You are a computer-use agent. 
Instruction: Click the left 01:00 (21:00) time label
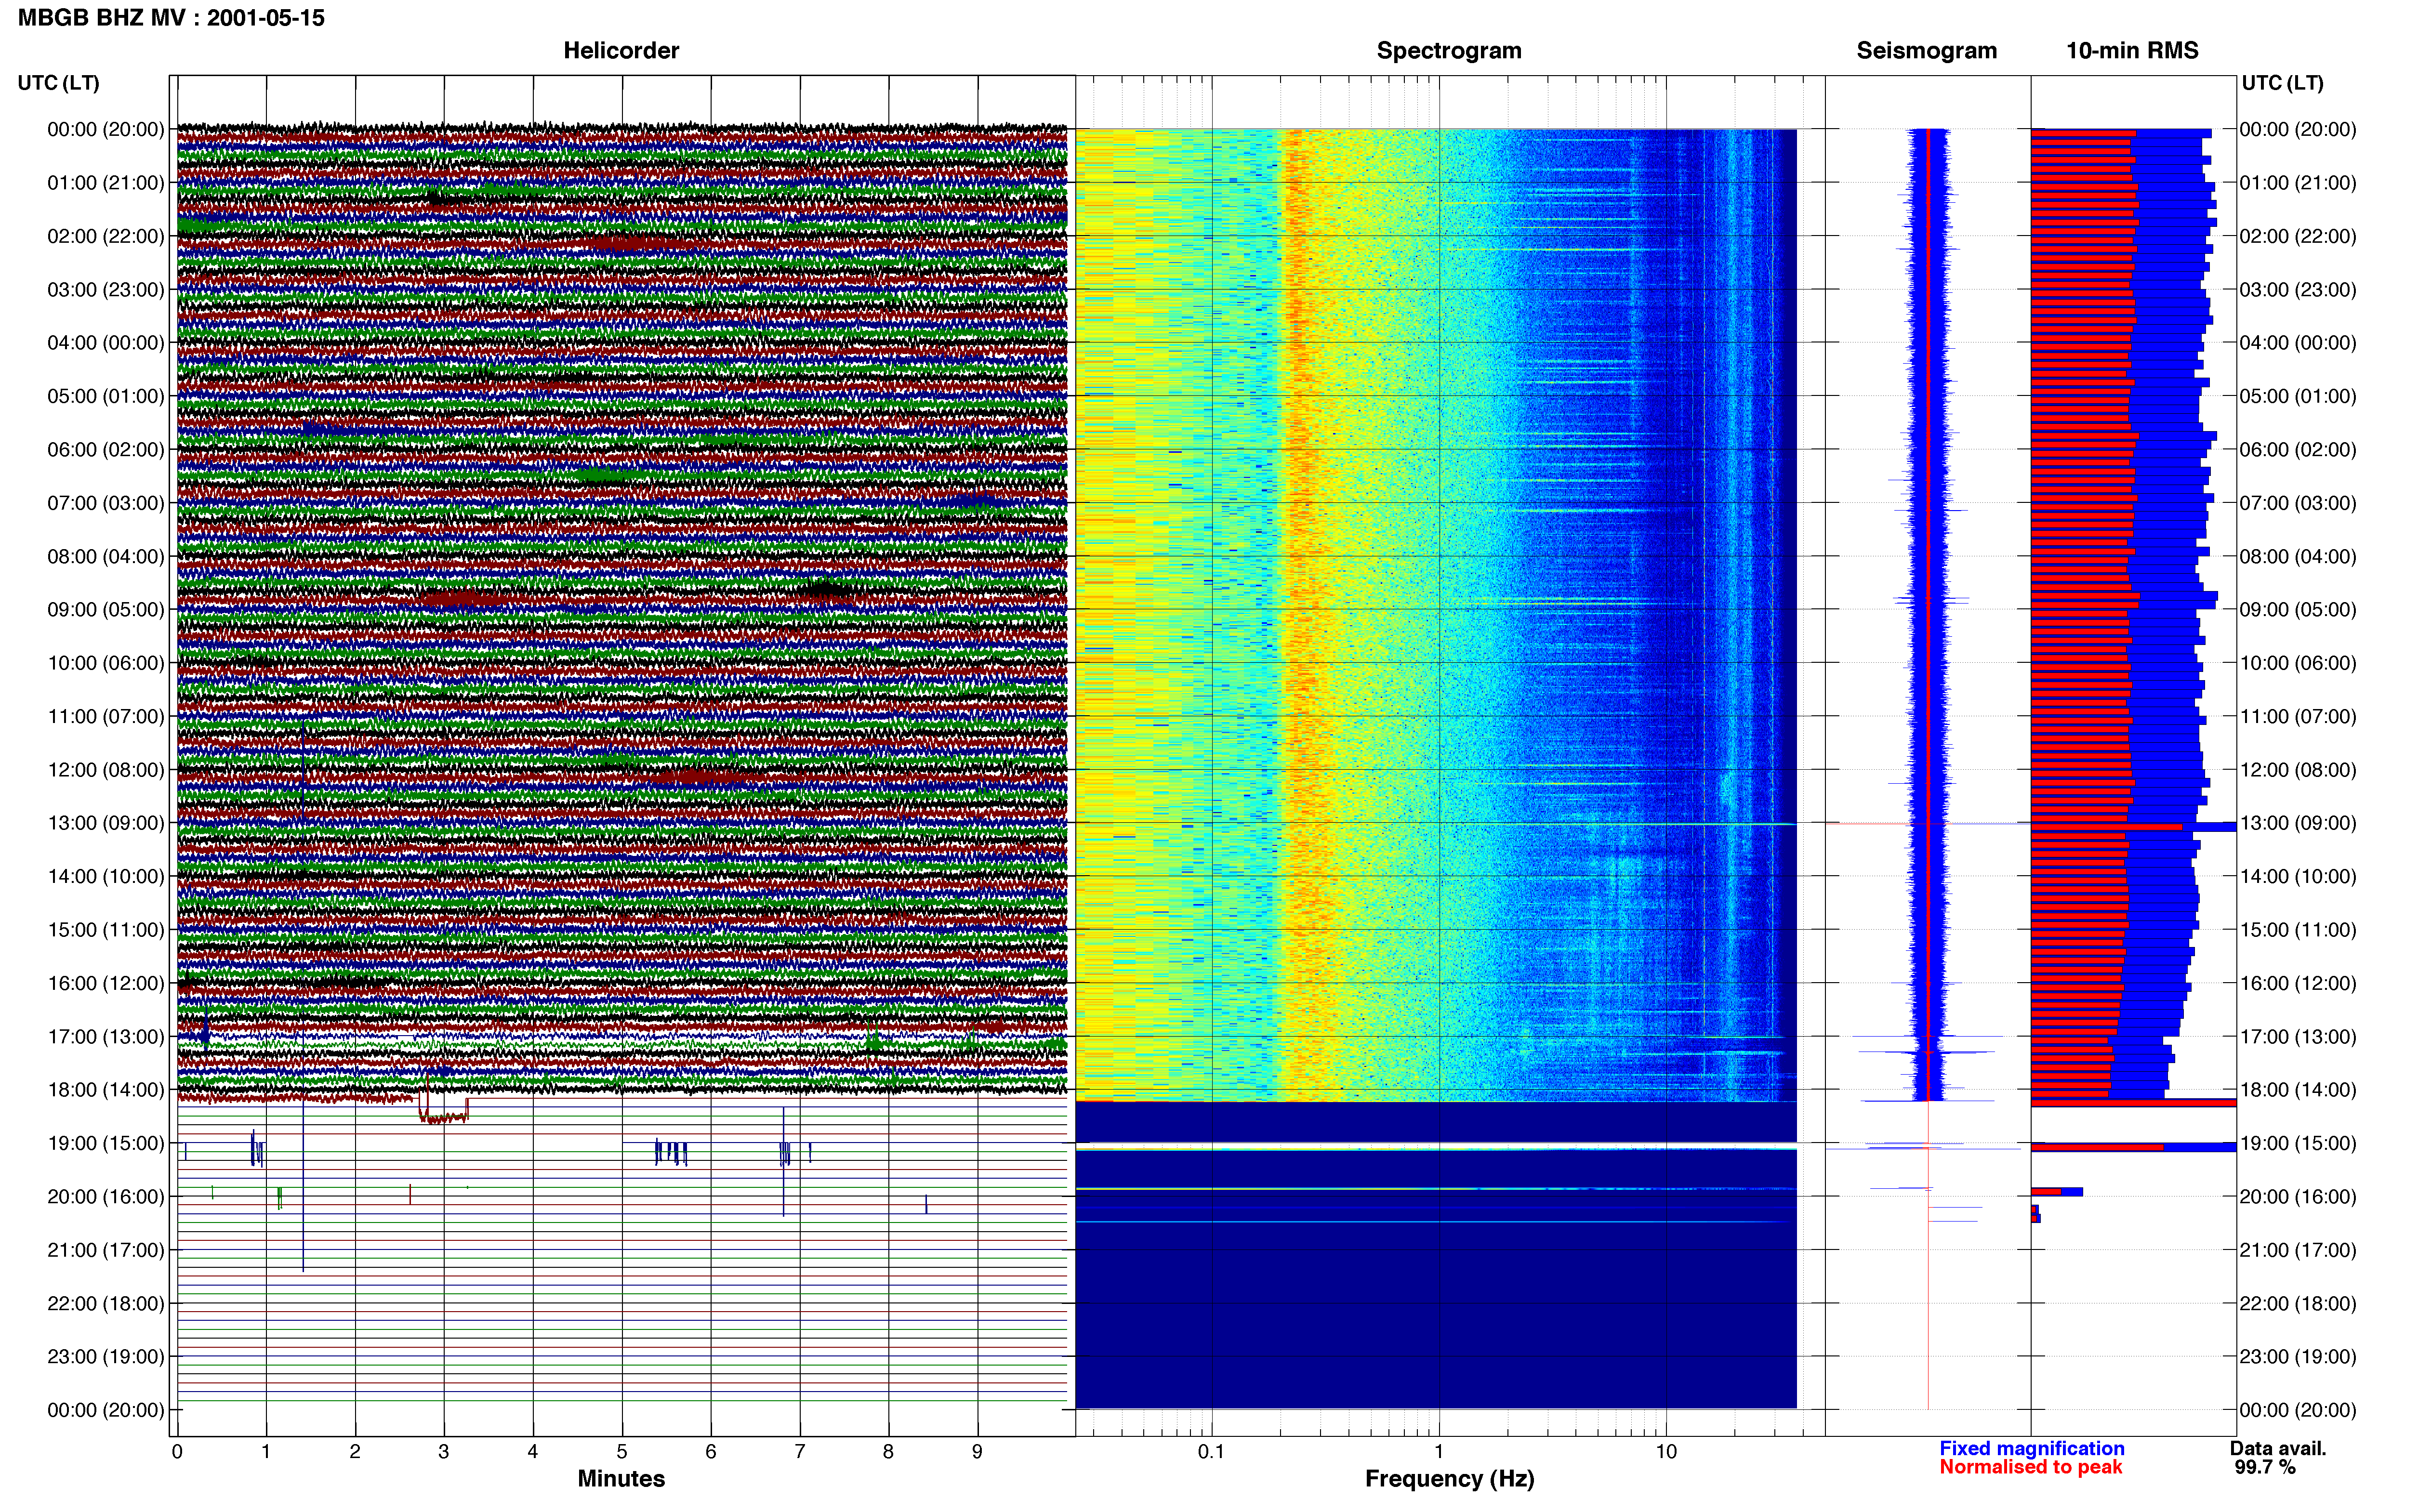[x=106, y=183]
